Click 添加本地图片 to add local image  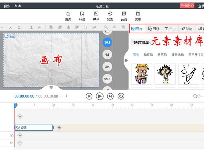coord(142,42)
